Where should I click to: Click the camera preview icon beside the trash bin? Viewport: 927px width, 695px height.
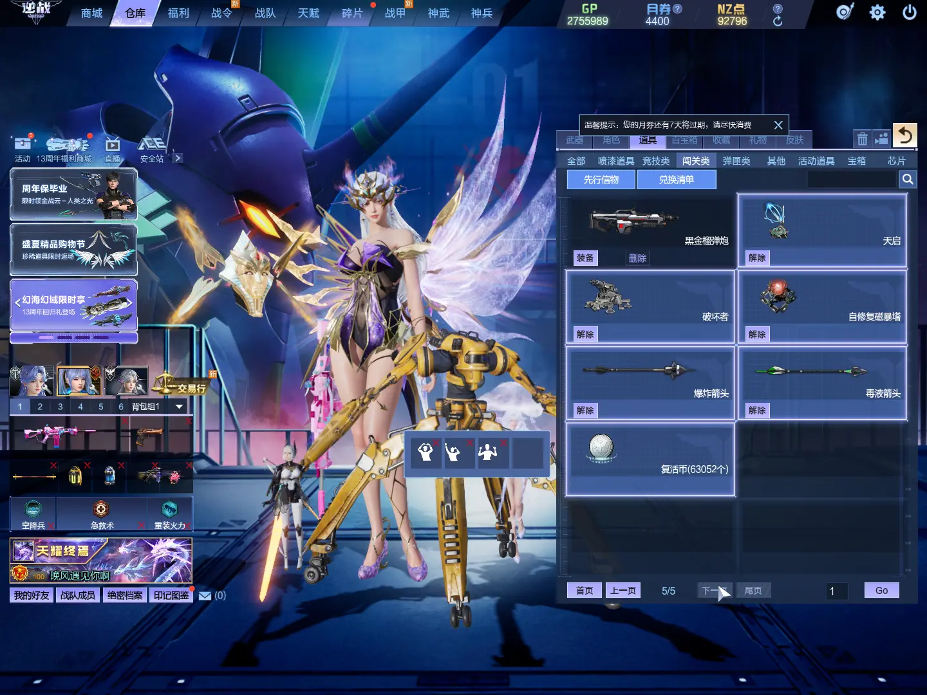pos(881,138)
